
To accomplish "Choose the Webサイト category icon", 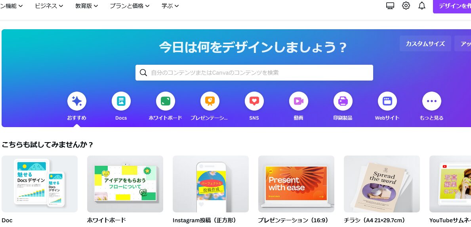I will point(387,101).
